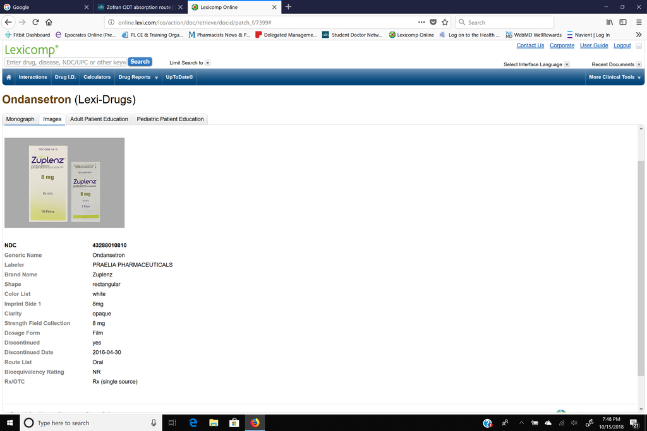
Task: Click the blue Search button
Action: (x=140, y=62)
